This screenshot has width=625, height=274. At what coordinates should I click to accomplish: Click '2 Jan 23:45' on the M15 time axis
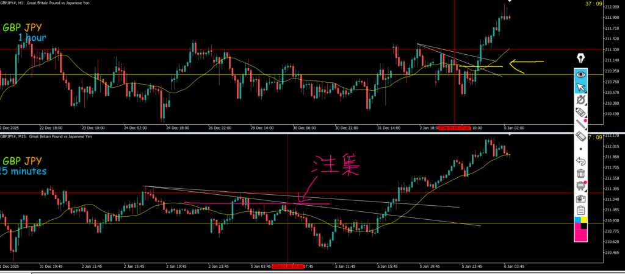[219, 267]
